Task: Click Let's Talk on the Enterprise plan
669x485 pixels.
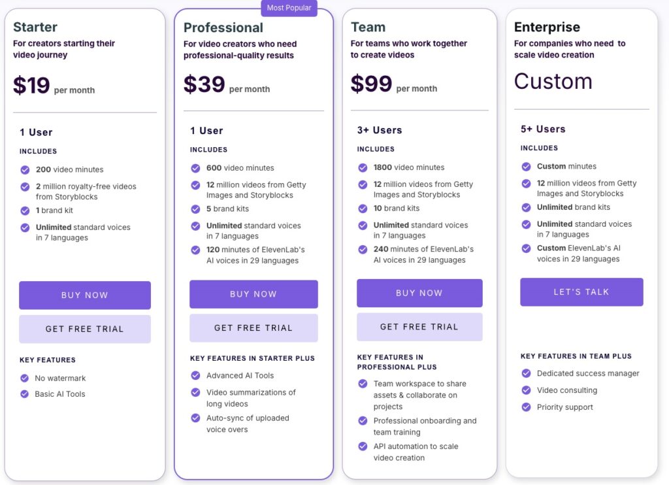Action: 581,292
